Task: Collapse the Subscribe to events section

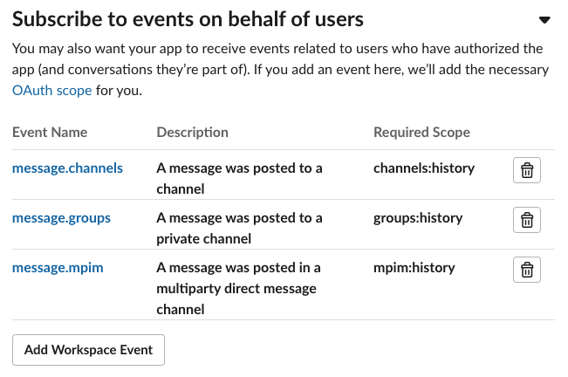Action: click(x=544, y=20)
